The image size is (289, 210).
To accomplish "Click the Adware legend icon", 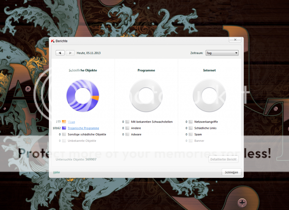I will (127, 134).
